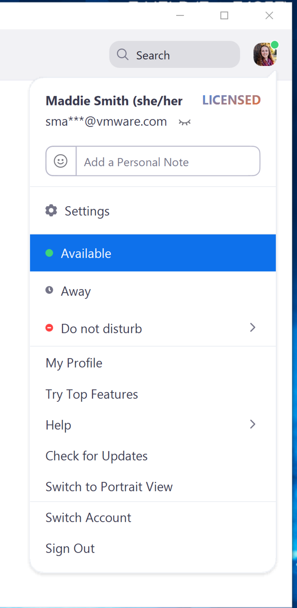Screen dimensions: 297x608
Task: Click the Add a Personal Note field
Action: coord(168,162)
